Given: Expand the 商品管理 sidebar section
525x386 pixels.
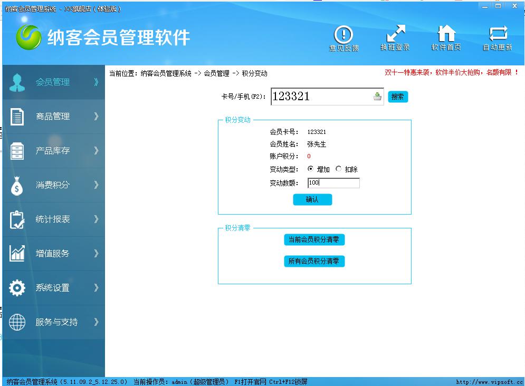Looking at the screenshot, I should click(x=53, y=117).
